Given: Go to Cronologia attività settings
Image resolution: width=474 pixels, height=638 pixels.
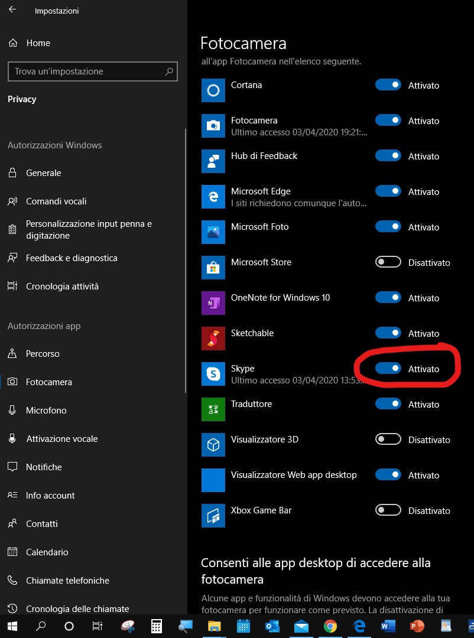Looking at the screenshot, I should pyautogui.click(x=61, y=287).
